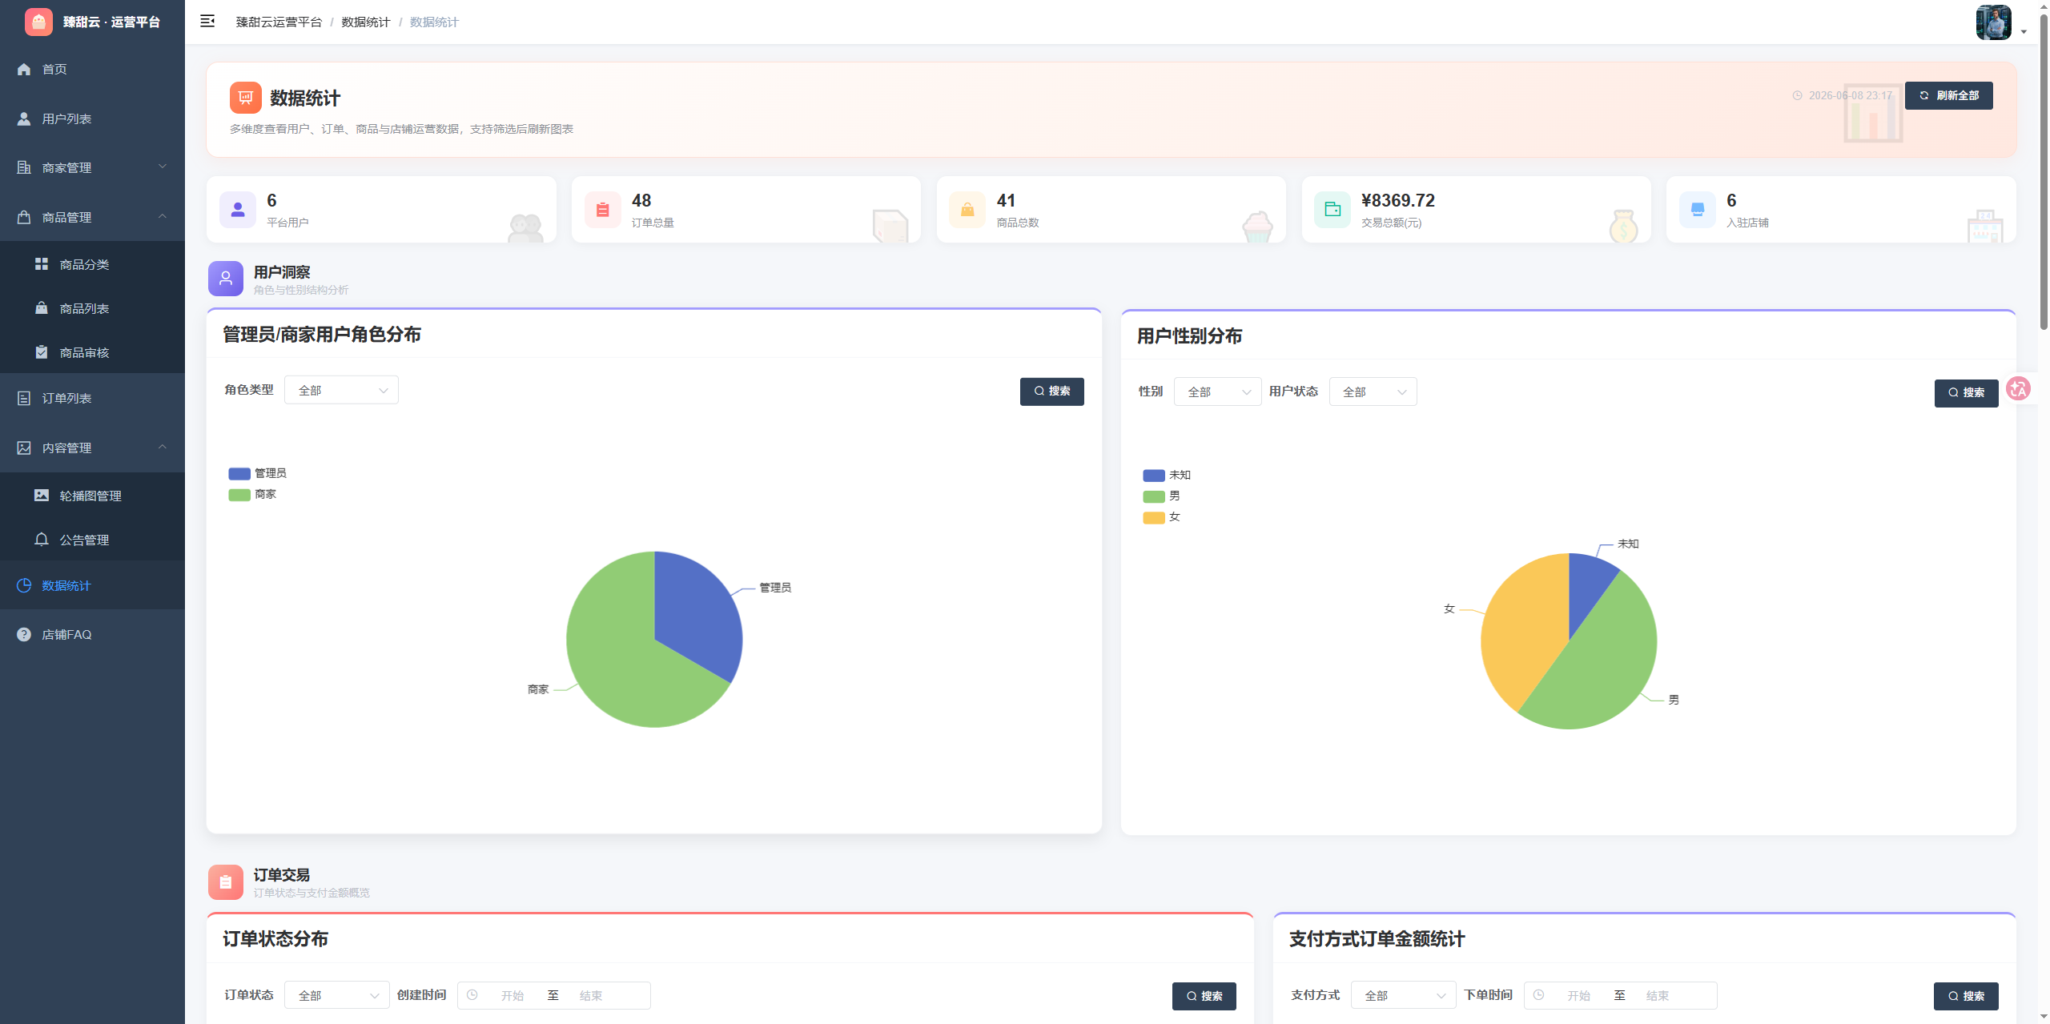Click the 交易总额 green wallet icon
The image size is (2050, 1024).
coord(1332,210)
